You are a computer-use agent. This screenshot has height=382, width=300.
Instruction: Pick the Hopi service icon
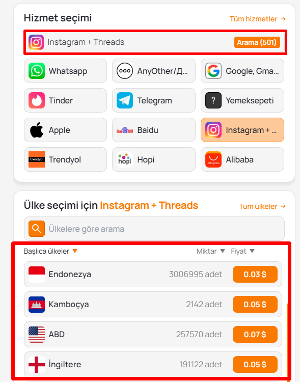(x=125, y=159)
